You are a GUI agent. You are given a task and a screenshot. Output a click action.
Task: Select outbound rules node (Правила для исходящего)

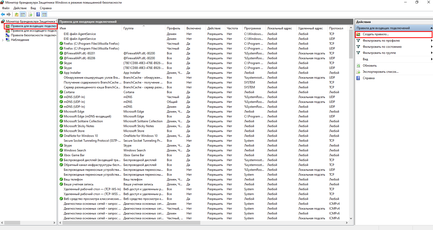coord(33,31)
